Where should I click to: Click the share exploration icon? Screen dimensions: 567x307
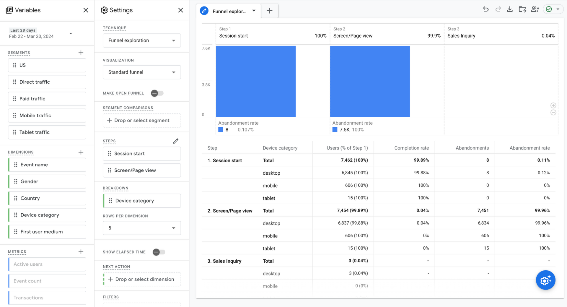[535, 9]
